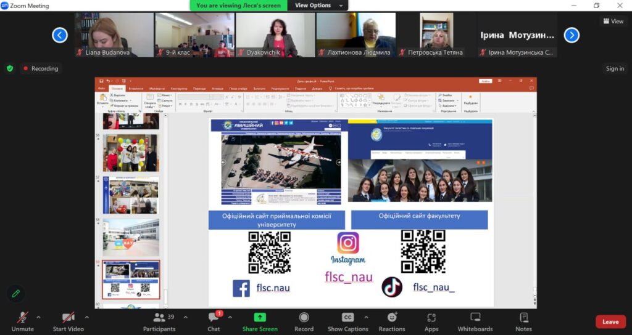This screenshot has height=335, width=632.
Task: Click the green encryption shield icon
Action: point(10,68)
